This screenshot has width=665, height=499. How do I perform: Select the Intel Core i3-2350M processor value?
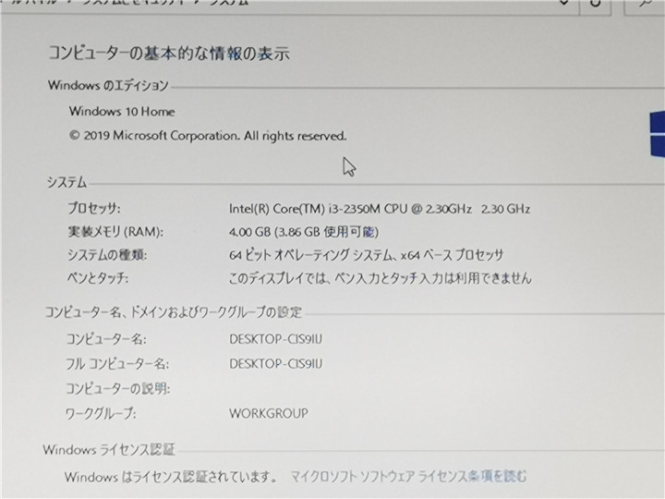[380, 209]
